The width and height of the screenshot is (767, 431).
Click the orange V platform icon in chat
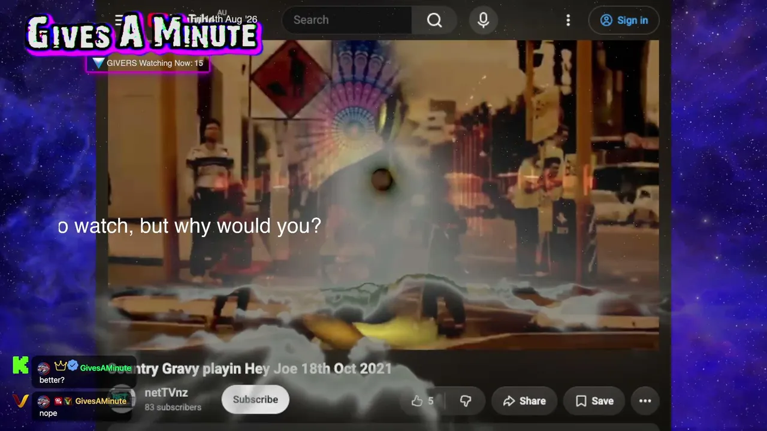[x=20, y=400]
